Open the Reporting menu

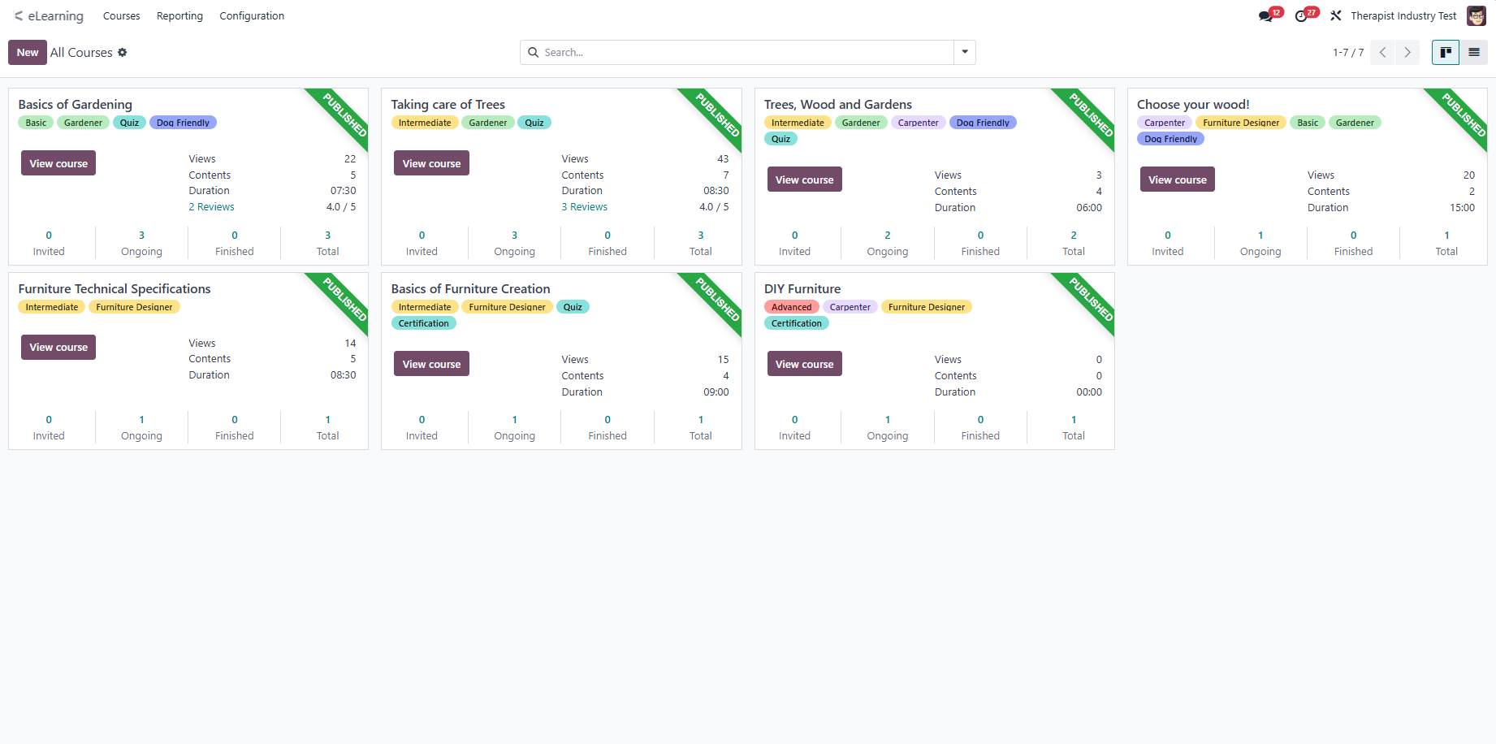pyautogui.click(x=179, y=16)
